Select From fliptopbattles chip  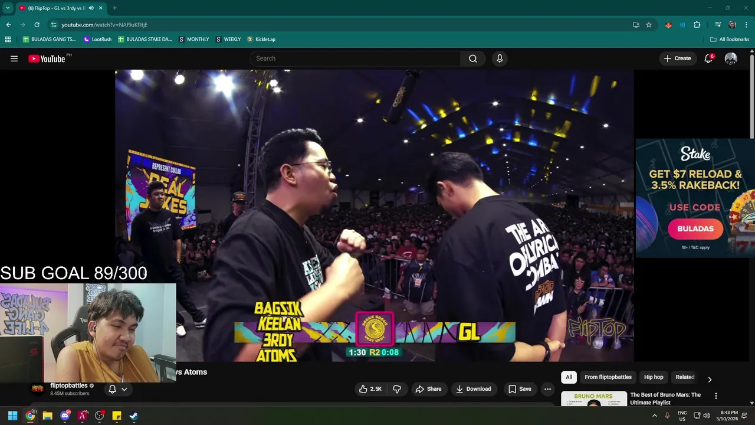[608, 377]
